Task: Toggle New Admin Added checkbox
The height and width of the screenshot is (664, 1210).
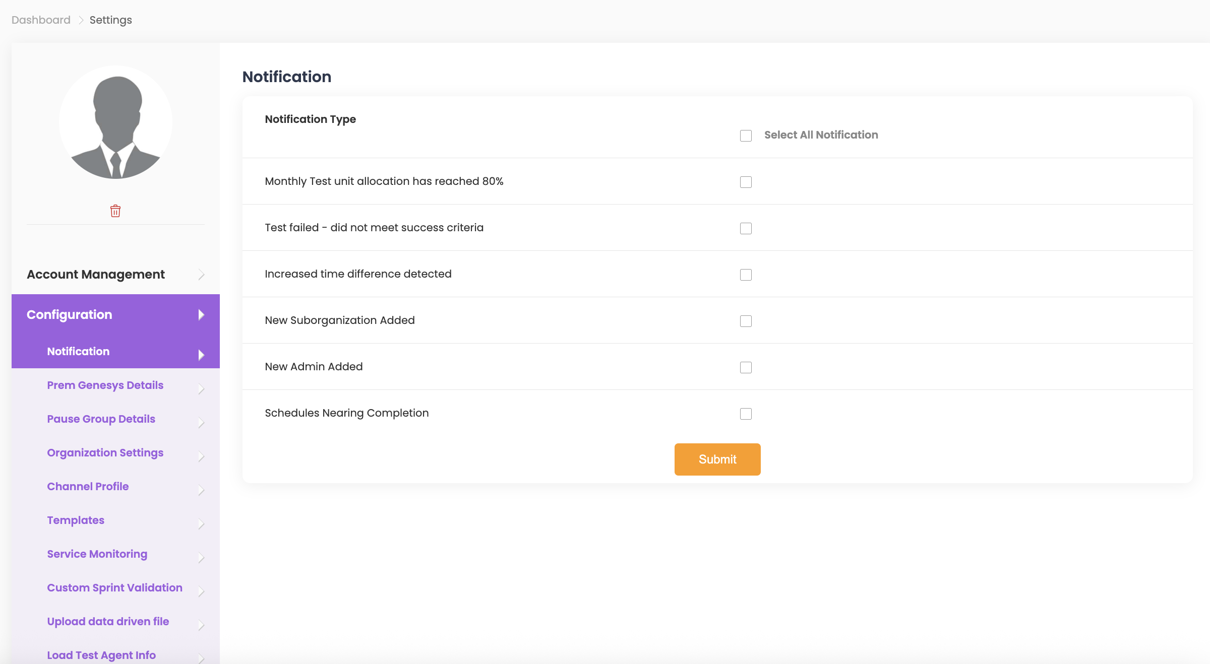Action: [x=746, y=367]
